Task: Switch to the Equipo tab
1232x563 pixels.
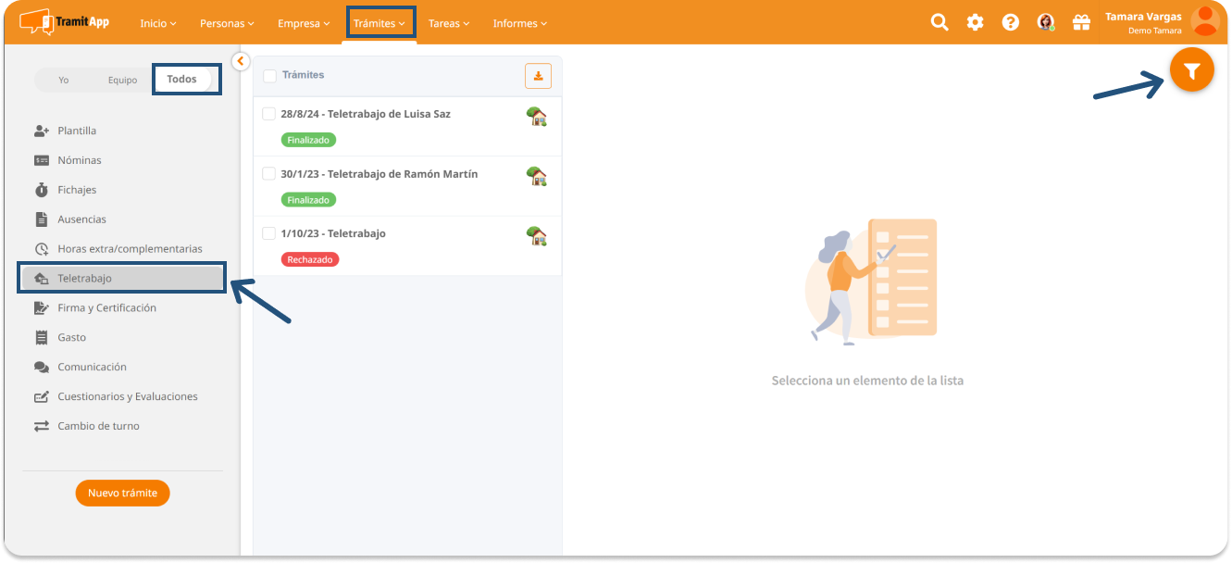Action: pos(122,80)
